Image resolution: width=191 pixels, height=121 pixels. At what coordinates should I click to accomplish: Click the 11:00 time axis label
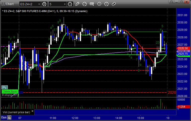[53, 118]
